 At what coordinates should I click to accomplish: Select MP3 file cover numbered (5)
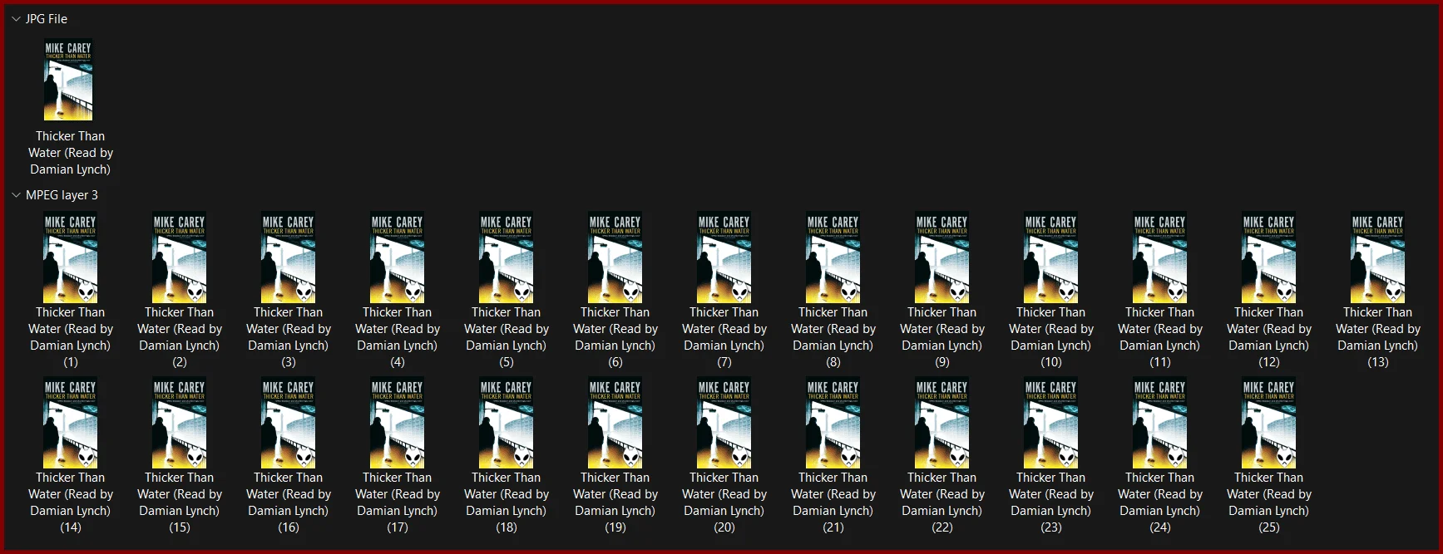tap(507, 257)
